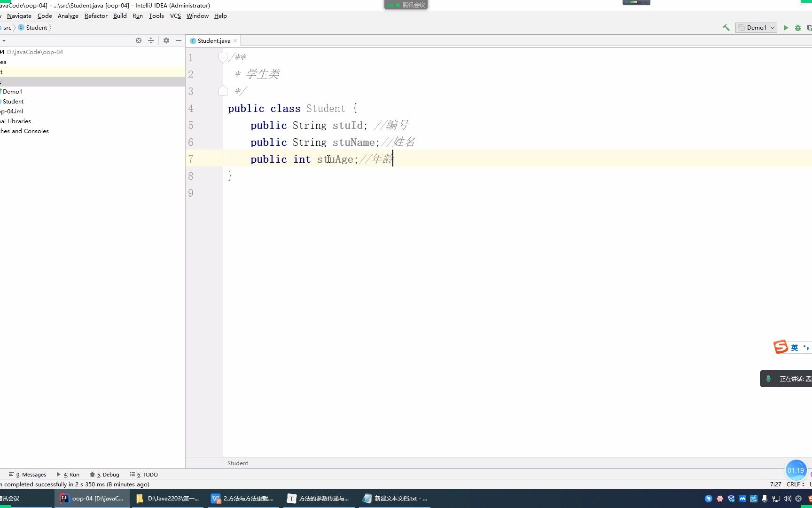Open the Analyze menu
The width and height of the screenshot is (812, 508).
68,16
